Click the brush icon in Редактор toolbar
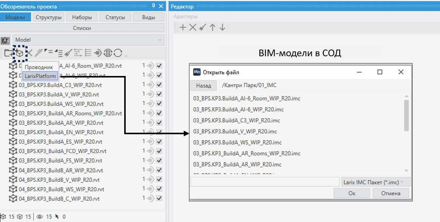The height and width of the screenshot is (222, 440). tap(203, 27)
